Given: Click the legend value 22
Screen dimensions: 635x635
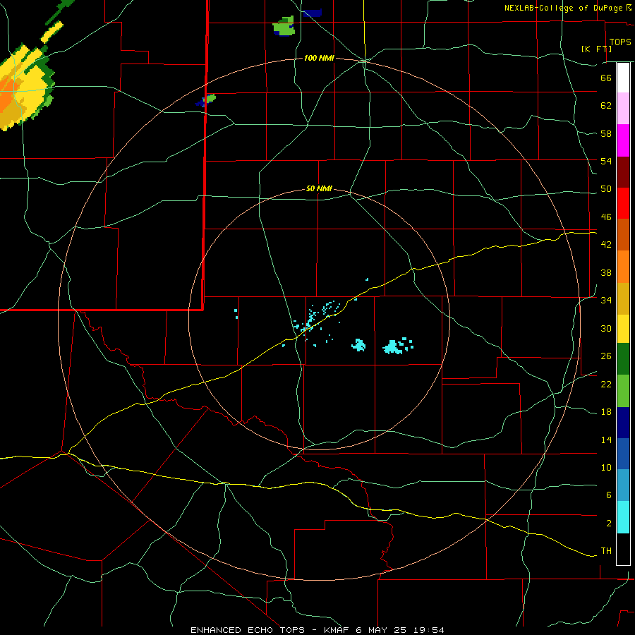Looking at the screenshot, I should tap(606, 385).
